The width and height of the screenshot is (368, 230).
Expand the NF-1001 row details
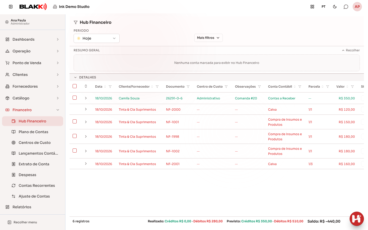tap(86, 122)
